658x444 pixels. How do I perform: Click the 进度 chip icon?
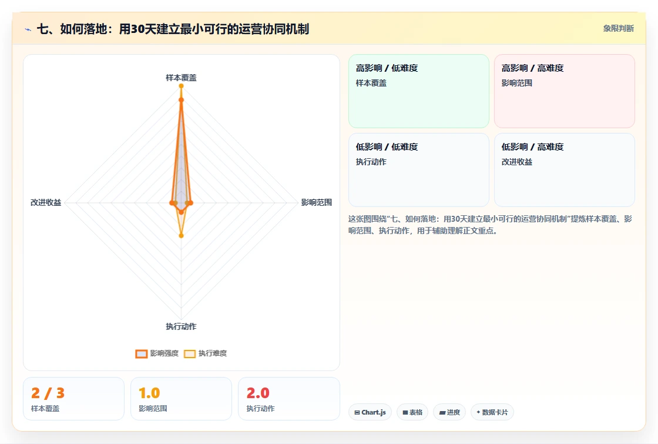[x=442, y=412]
